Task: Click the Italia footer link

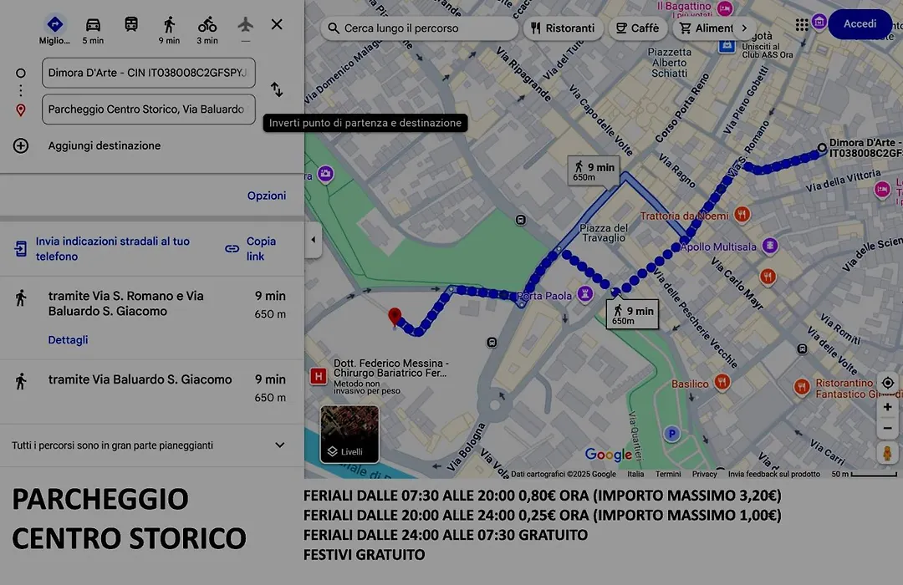Action: tap(635, 474)
